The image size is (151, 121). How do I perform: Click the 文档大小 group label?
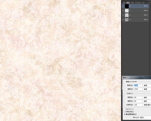130,93
